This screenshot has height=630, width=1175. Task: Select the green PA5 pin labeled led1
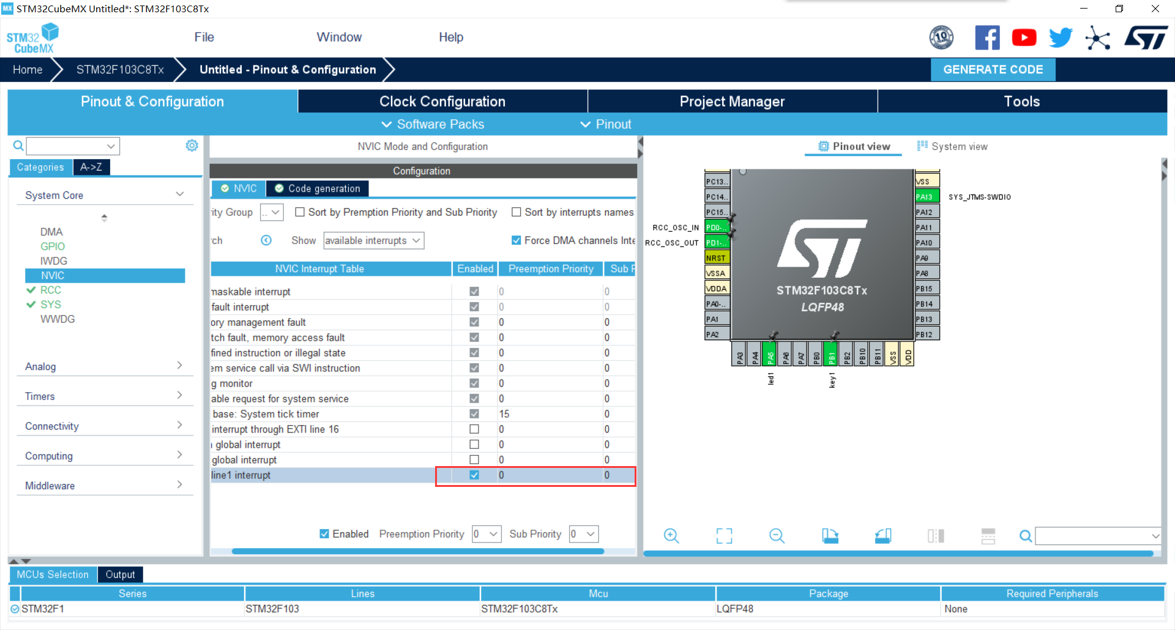click(x=770, y=354)
